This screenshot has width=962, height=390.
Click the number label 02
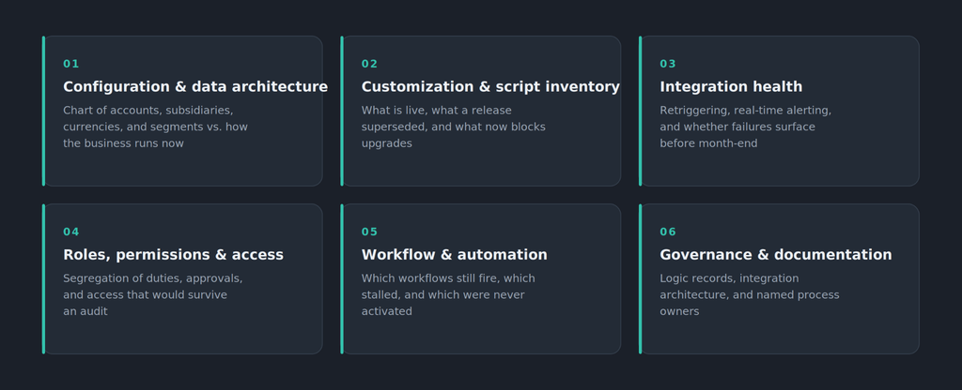tap(369, 64)
